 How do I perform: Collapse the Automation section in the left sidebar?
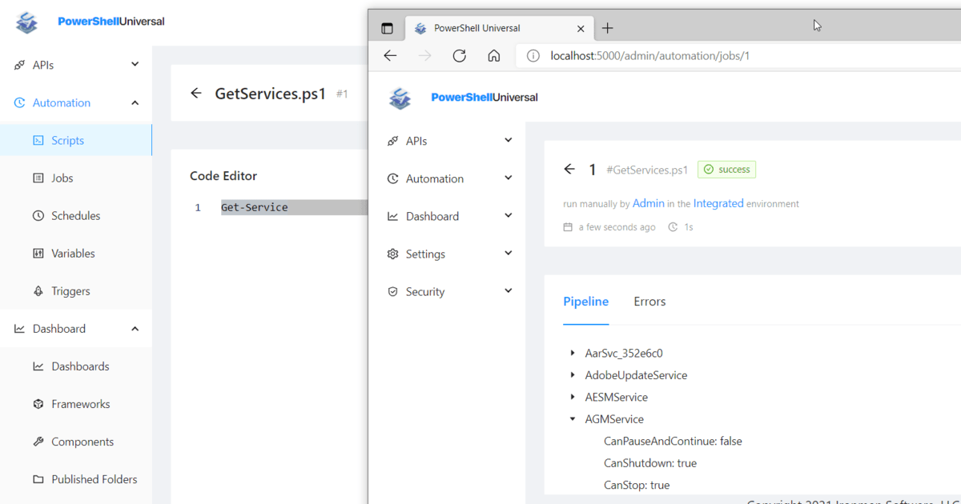[x=135, y=102]
